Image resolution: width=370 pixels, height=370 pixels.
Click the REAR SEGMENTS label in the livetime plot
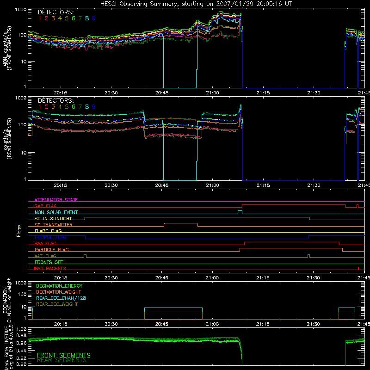62,360
